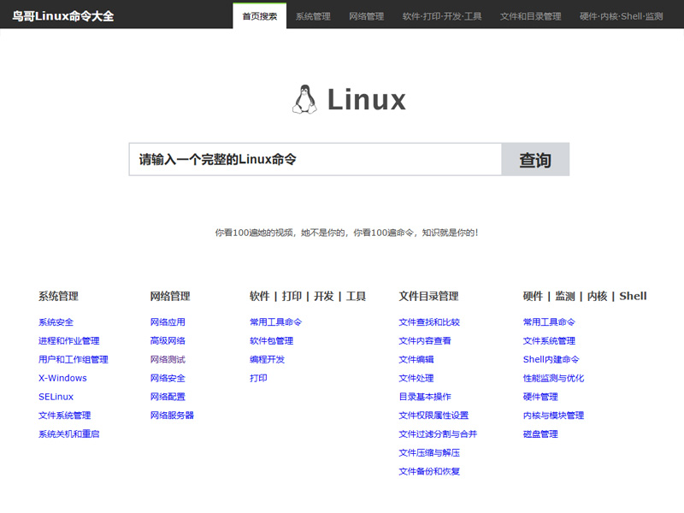Open 目录基本操作 link
Image resolution: width=684 pixels, height=513 pixels.
pos(425,397)
